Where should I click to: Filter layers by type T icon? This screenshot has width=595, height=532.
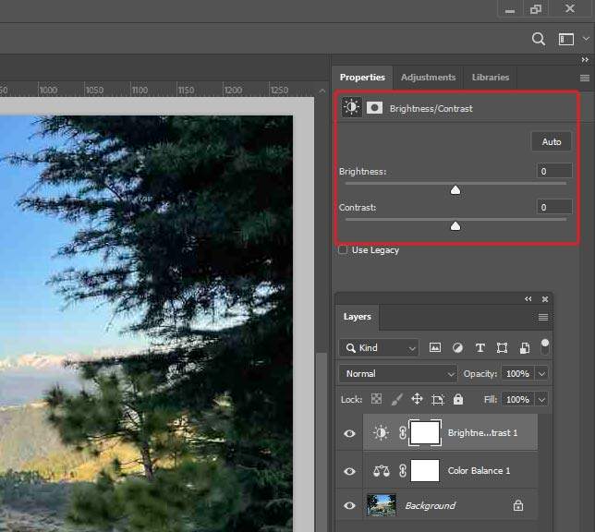[x=480, y=347]
